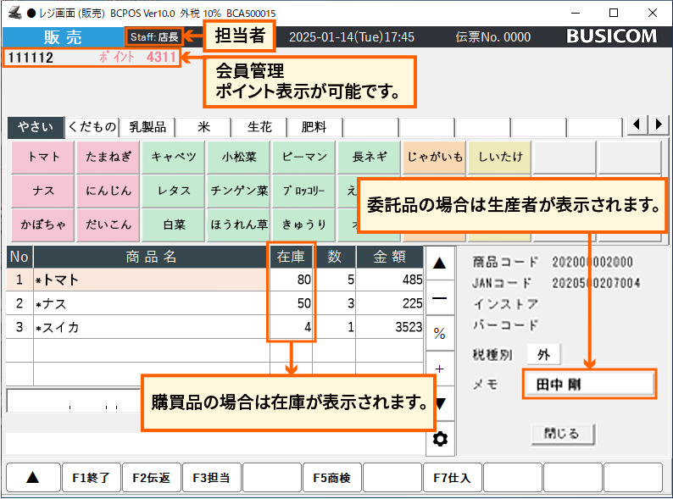Click the F1終了 button to exit
673x499 pixels.
[x=91, y=478]
